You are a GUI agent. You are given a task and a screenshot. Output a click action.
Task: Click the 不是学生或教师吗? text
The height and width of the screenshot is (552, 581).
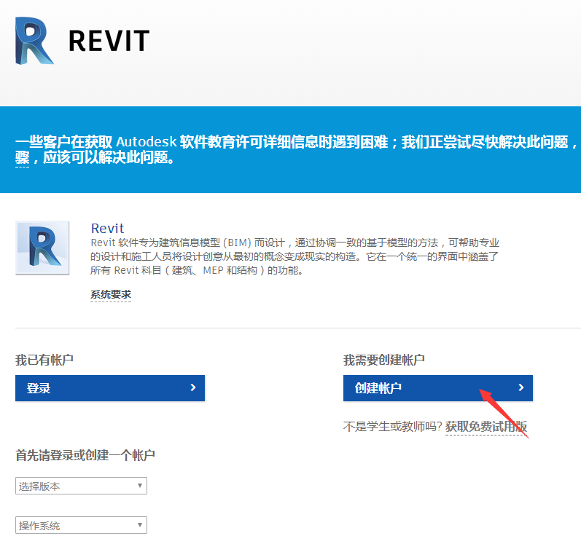(393, 427)
